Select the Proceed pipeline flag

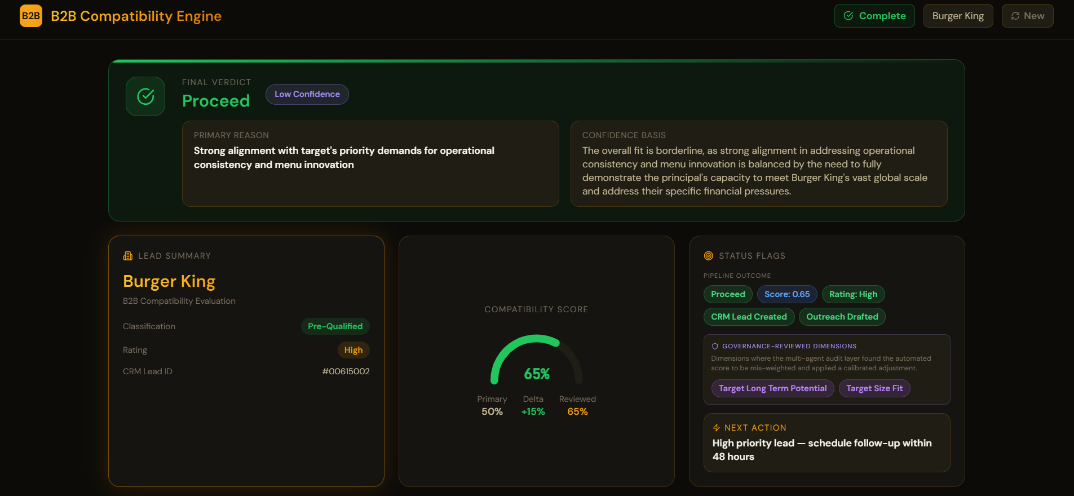pos(728,294)
